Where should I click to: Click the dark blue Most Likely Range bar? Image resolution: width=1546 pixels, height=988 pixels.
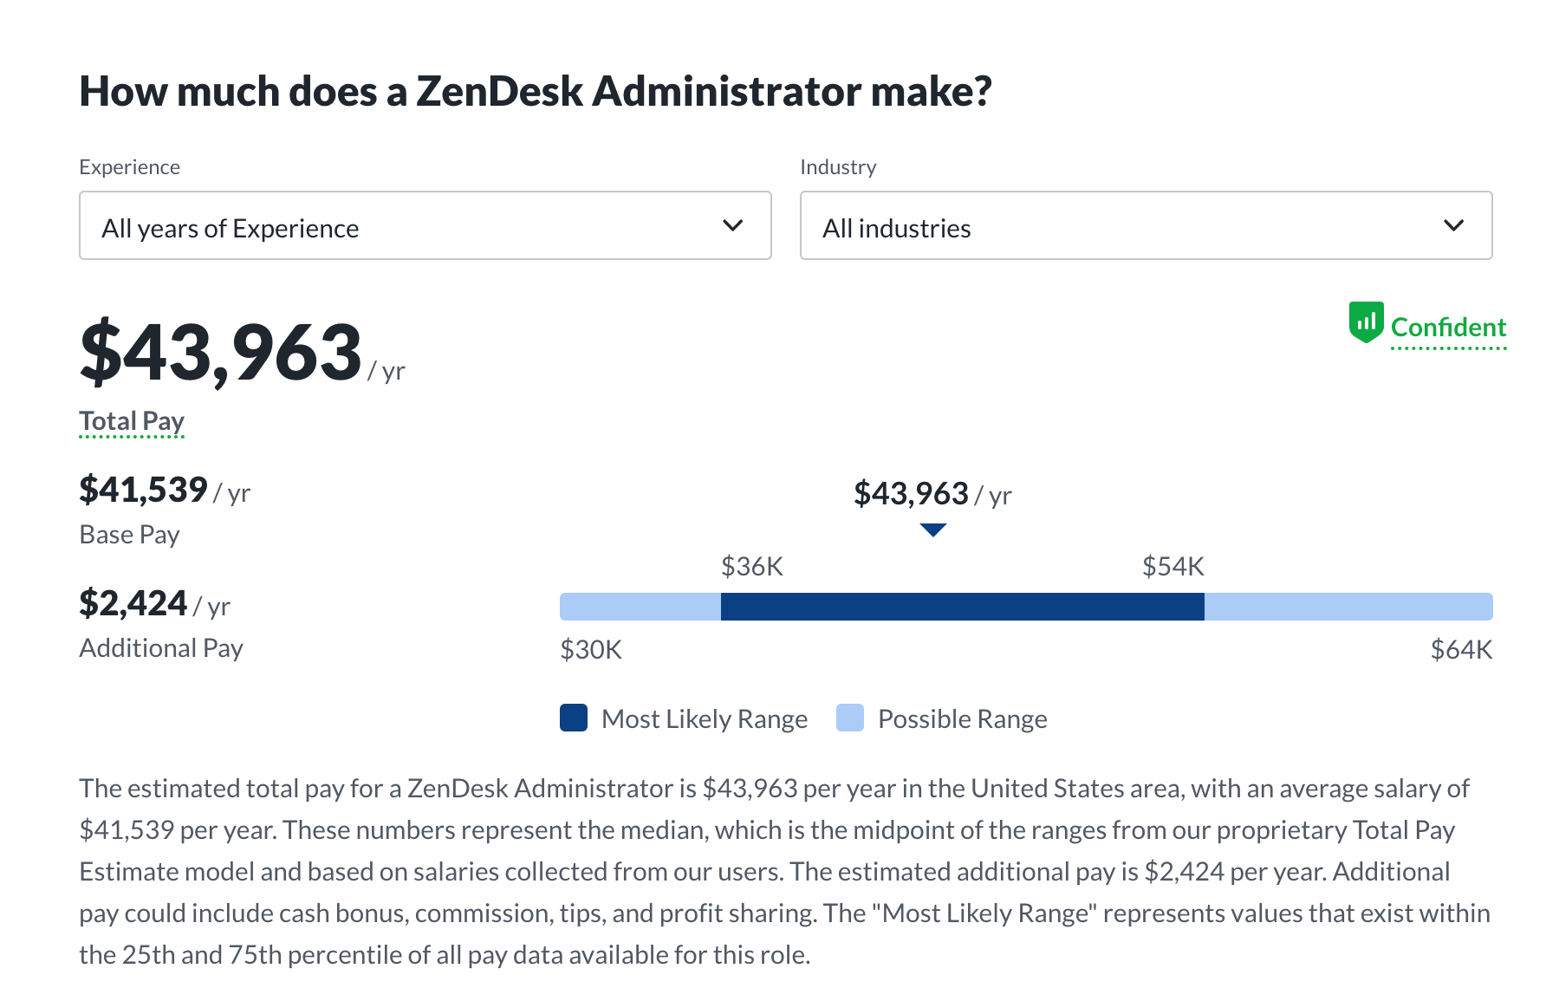[962, 607]
